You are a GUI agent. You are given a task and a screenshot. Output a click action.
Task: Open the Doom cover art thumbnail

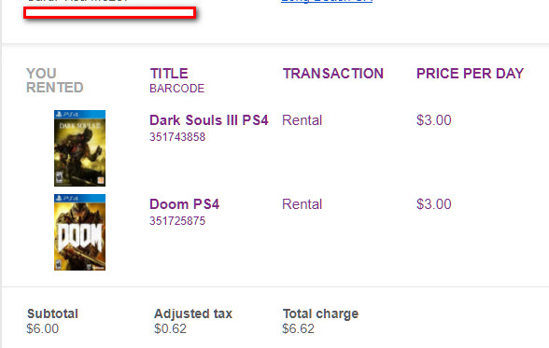pos(80,232)
